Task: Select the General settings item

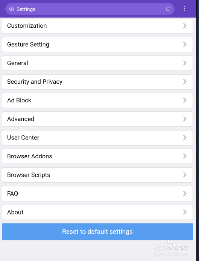Action: (97, 63)
